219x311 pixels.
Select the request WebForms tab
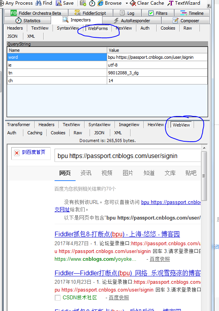(x=98, y=28)
